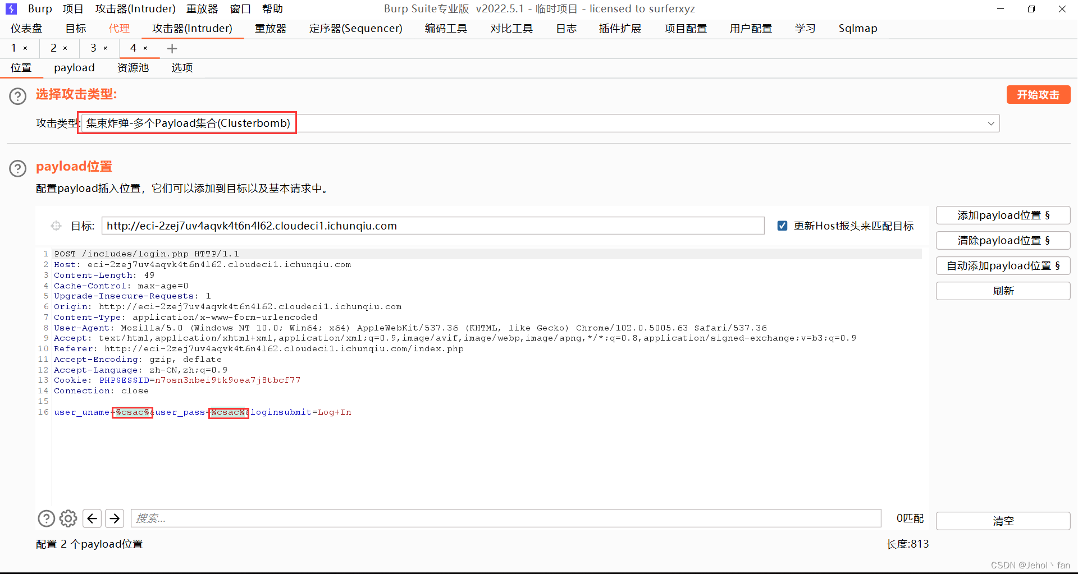Screen dimensions: 1078x574
Task: Switch to the 学习 tab
Action: [x=805, y=29]
